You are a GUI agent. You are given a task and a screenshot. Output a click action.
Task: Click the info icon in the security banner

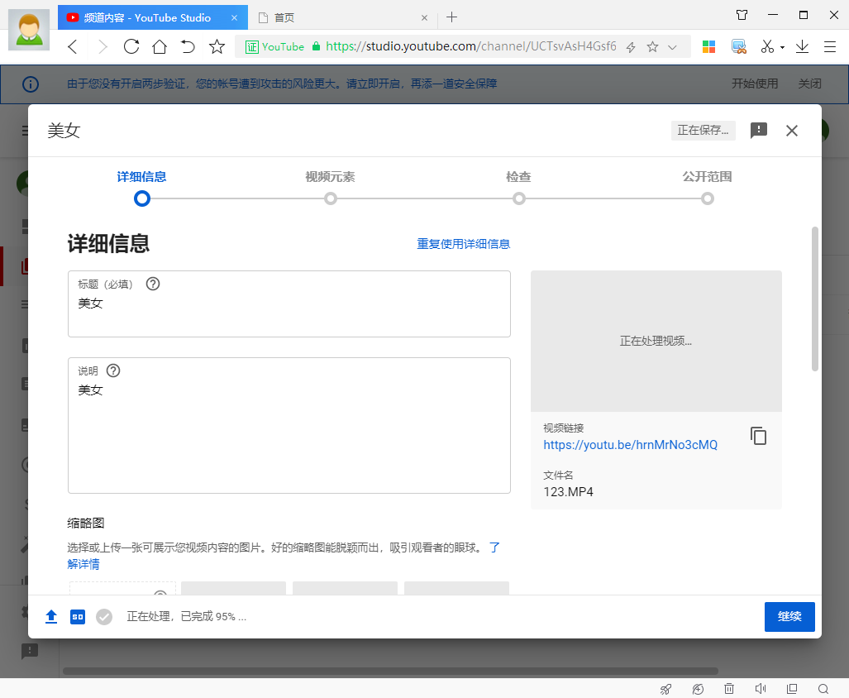[31, 84]
